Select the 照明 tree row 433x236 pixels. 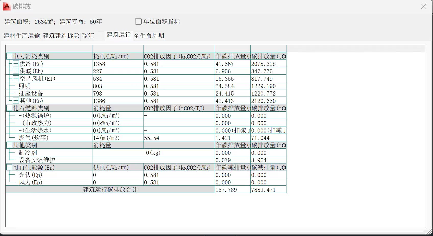click(25, 86)
